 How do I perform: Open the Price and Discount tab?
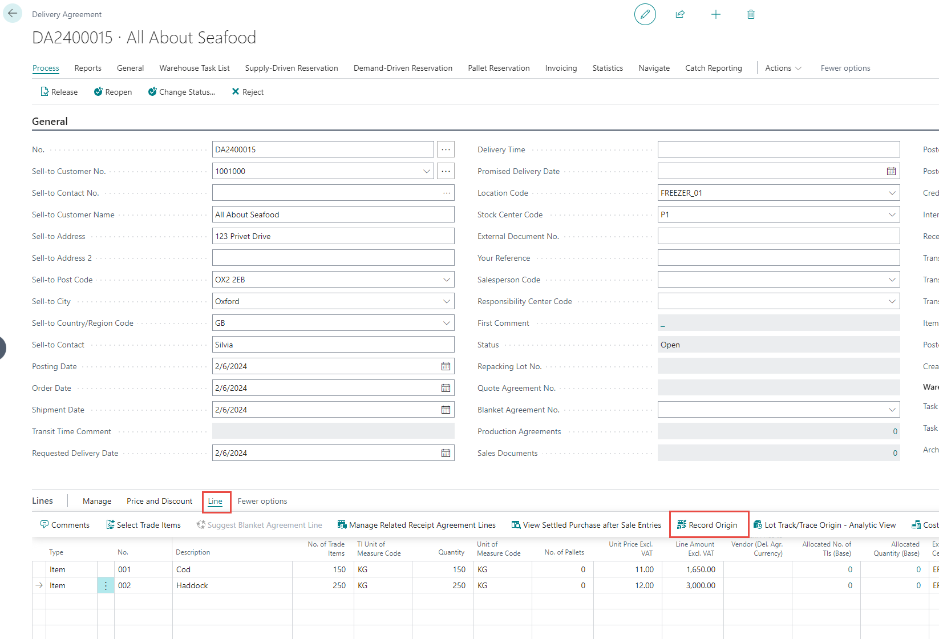tap(159, 501)
